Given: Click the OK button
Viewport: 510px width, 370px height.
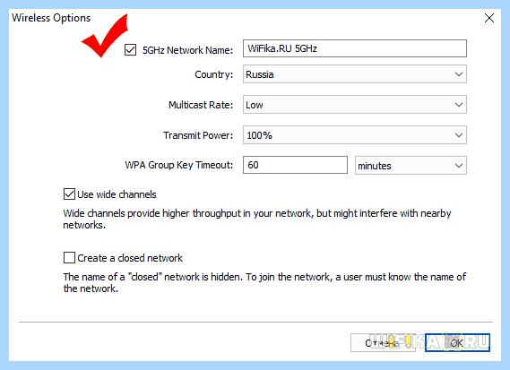Looking at the screenshot, I should coord(457,343).
